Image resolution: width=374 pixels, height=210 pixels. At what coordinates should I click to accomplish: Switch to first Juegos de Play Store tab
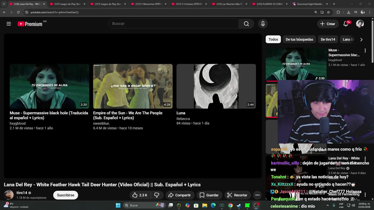[67, 4]
